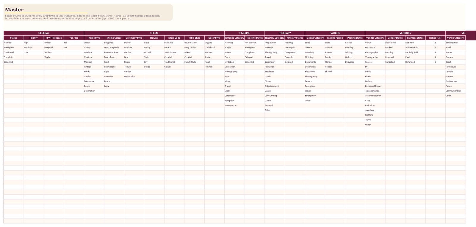Click the Legal timeline category cell
476x227 pixels.
pyautogui.click(x=234, y=91)
